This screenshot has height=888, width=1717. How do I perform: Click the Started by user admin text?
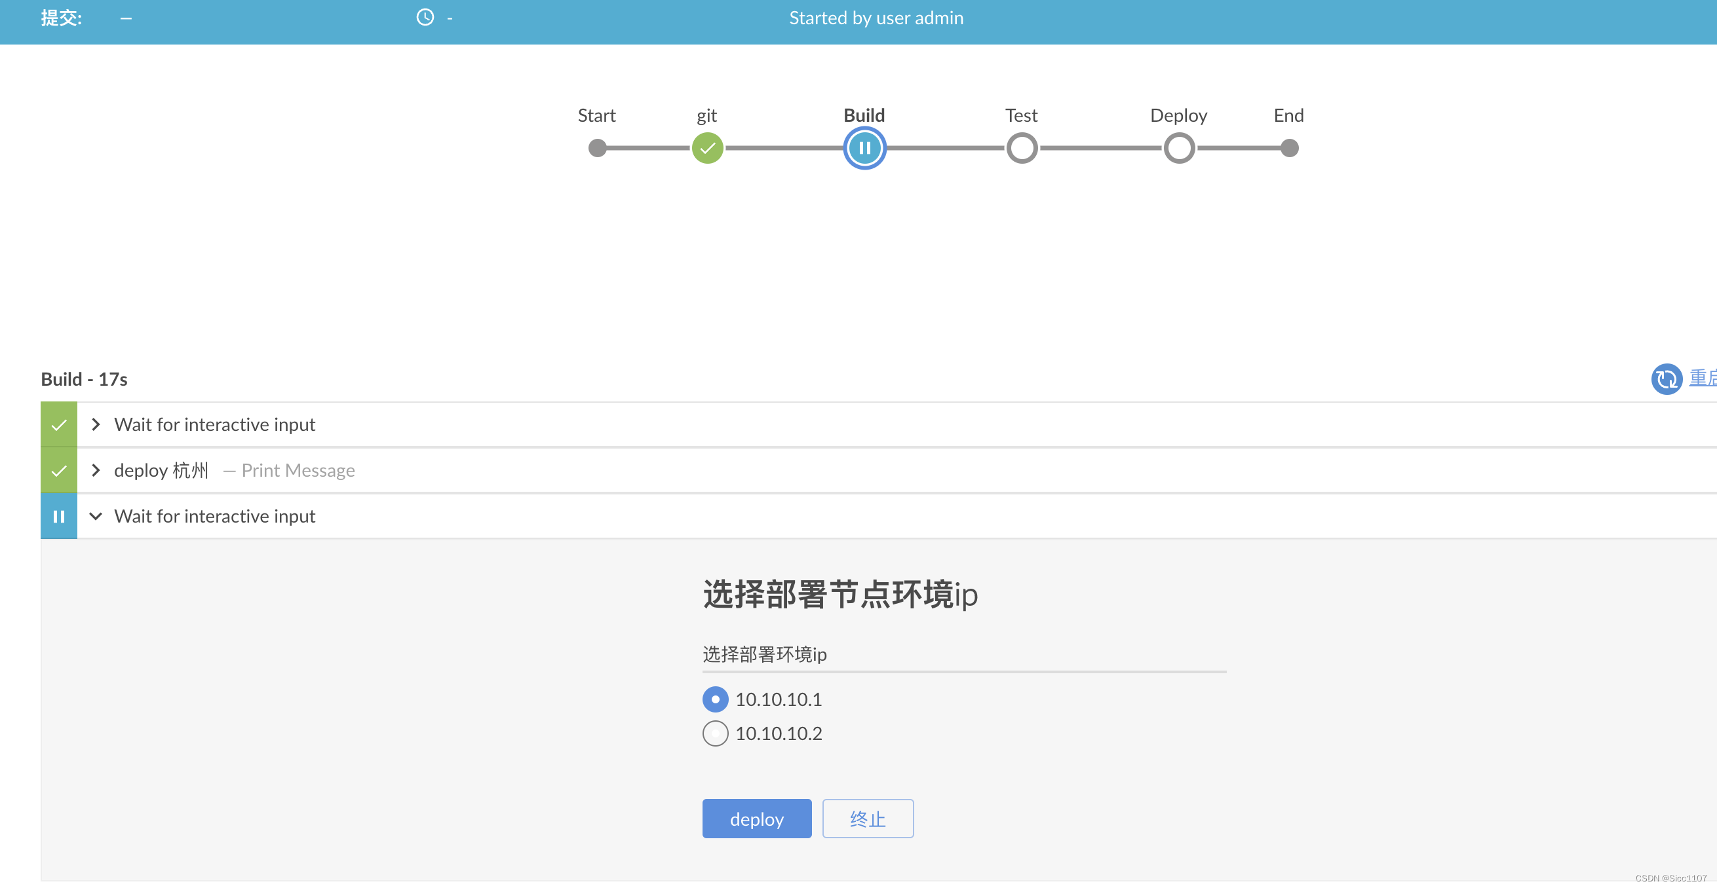point(876,18)
